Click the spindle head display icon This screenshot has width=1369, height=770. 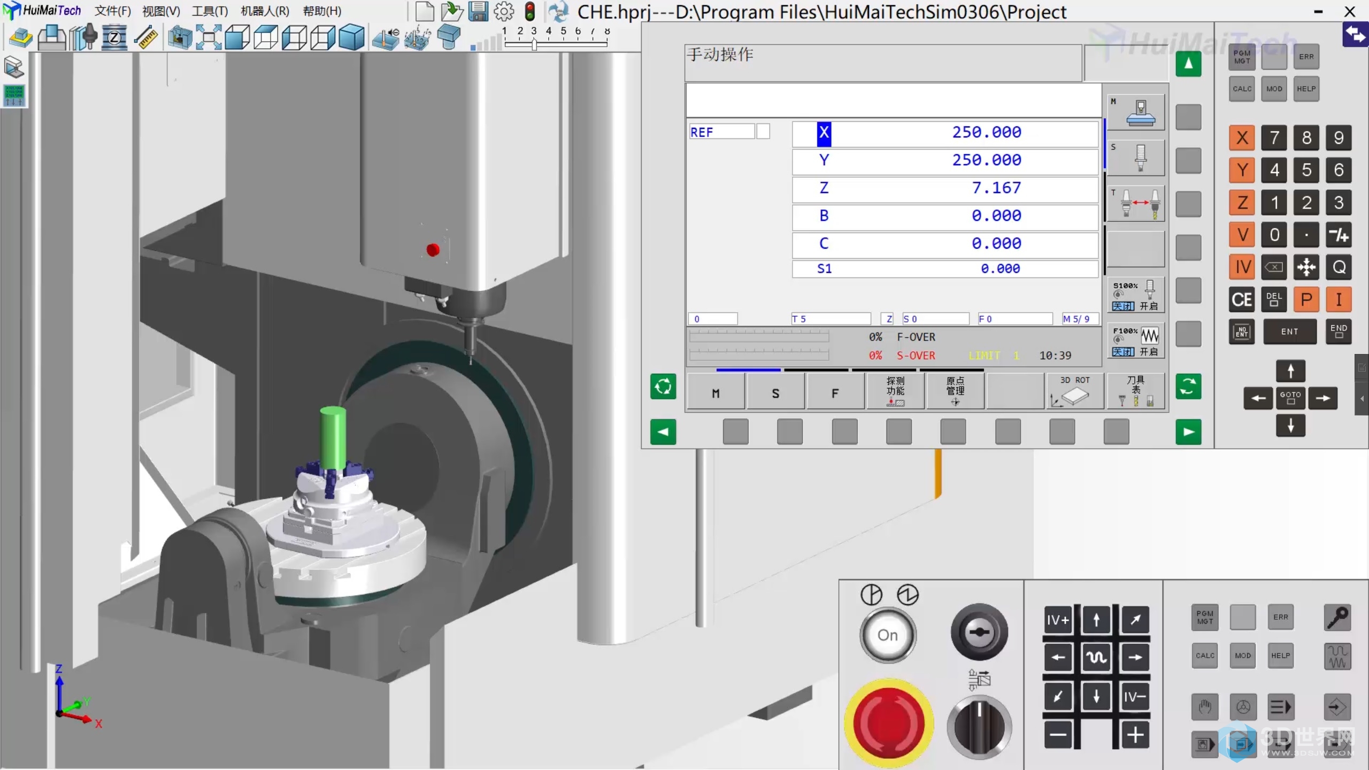click(448, 38)
